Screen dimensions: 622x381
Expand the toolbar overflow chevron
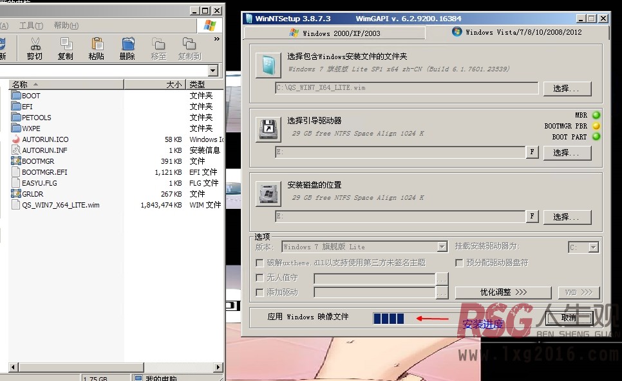(x=216, y=39)
